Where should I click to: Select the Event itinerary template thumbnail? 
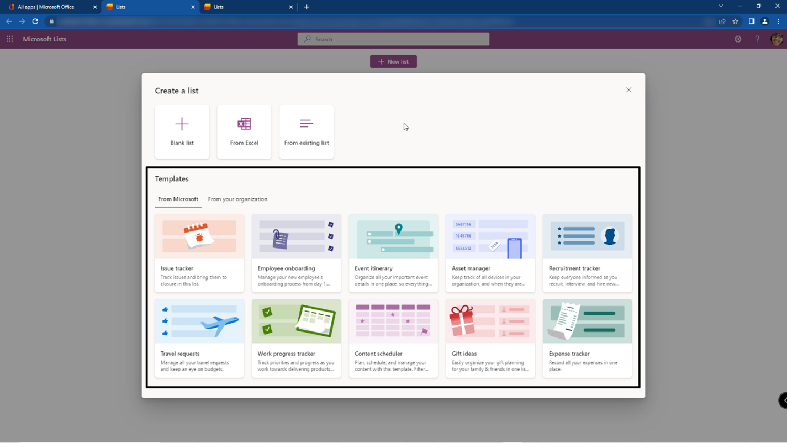coord(393,236)
